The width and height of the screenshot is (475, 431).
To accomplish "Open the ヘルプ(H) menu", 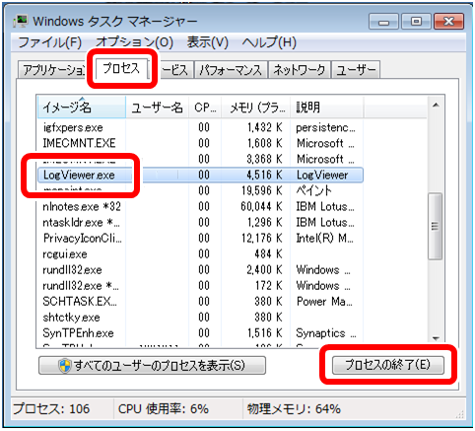I will (269, 42).
